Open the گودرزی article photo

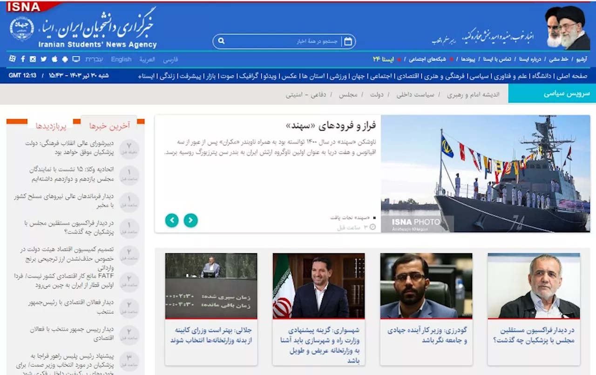point(426,286)
